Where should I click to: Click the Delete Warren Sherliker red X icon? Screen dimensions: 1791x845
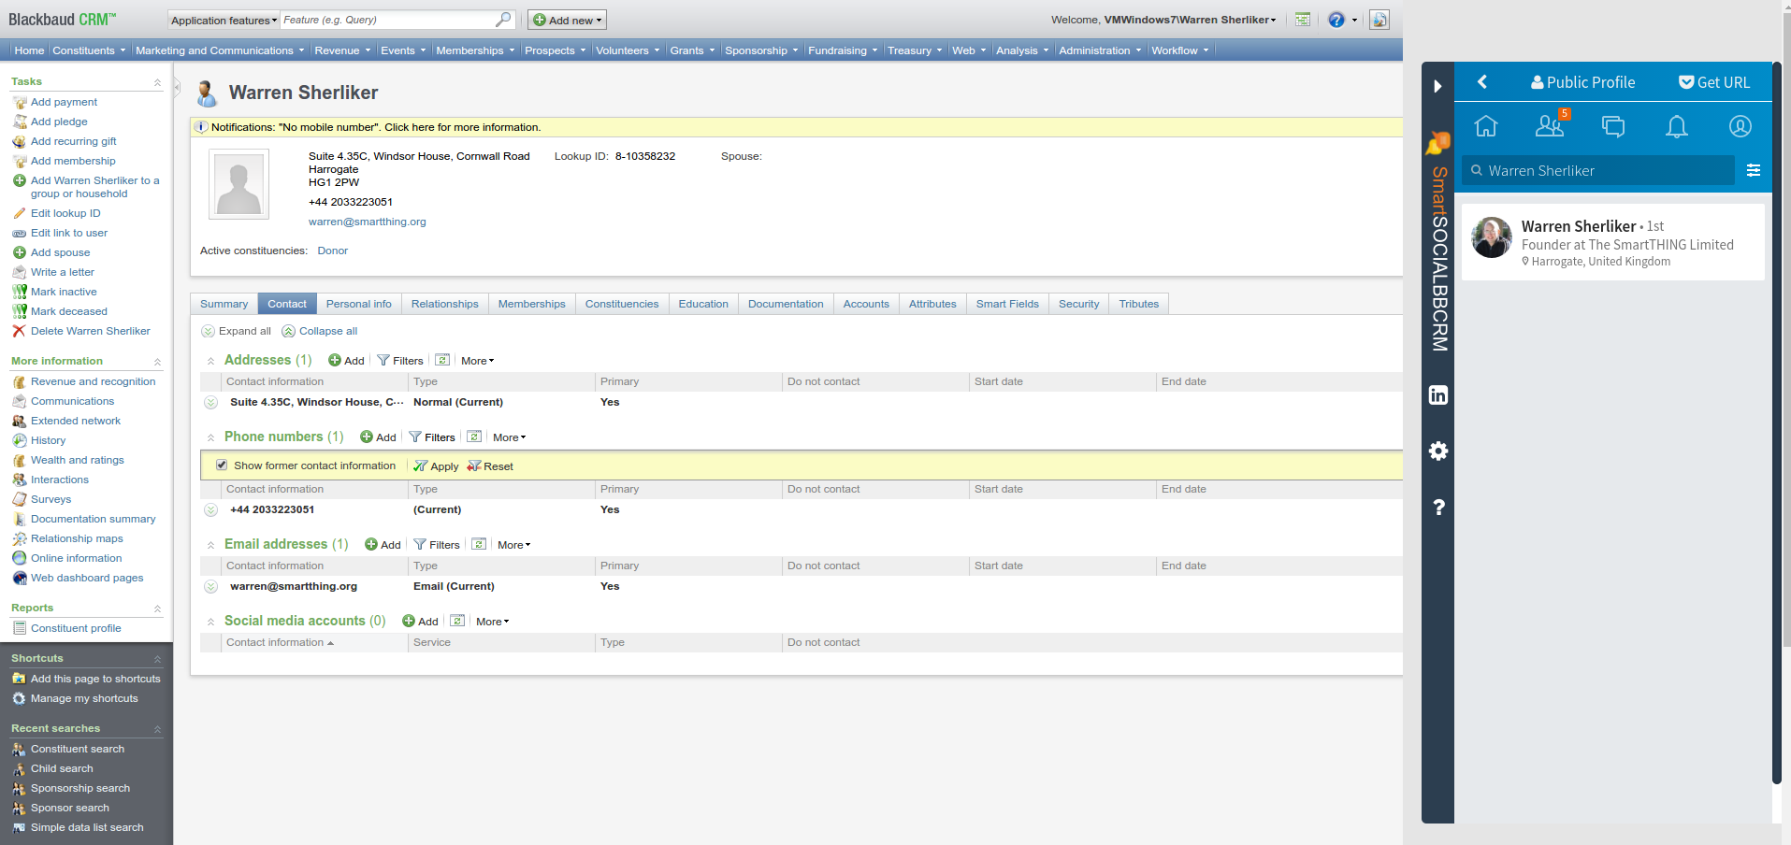19,331
